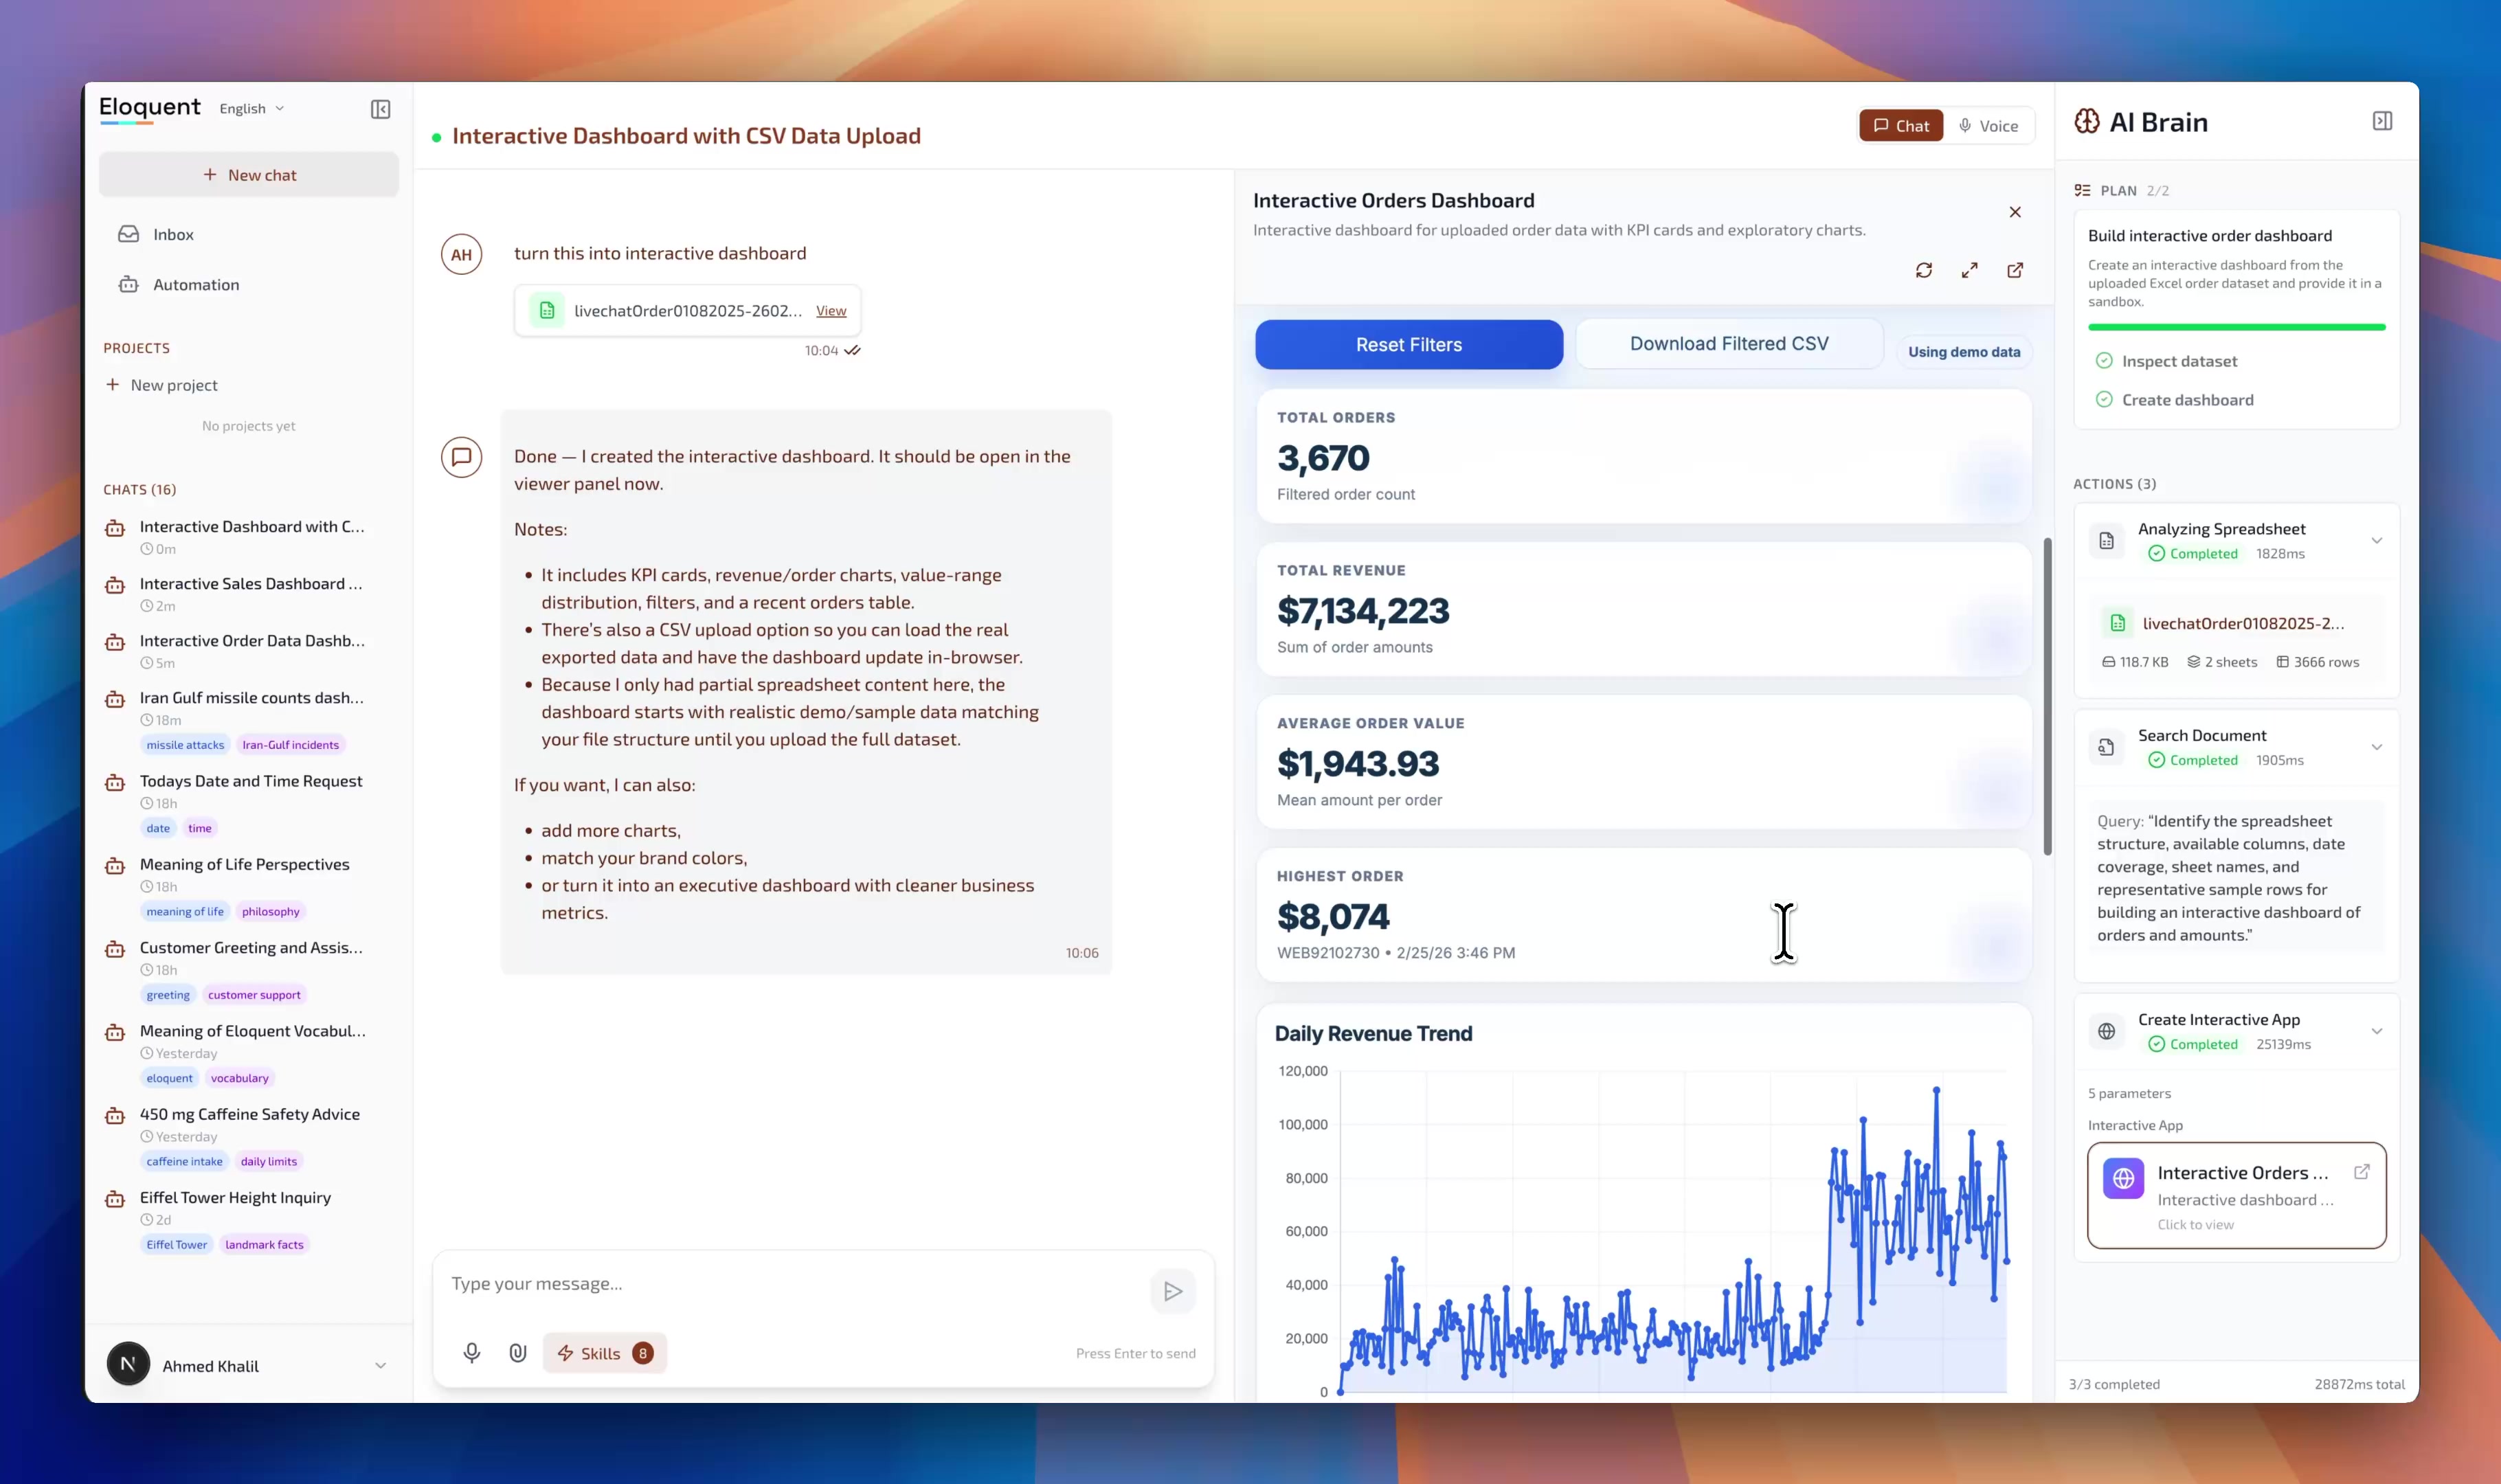Click the green plan progress bar

coord(2236,327)
